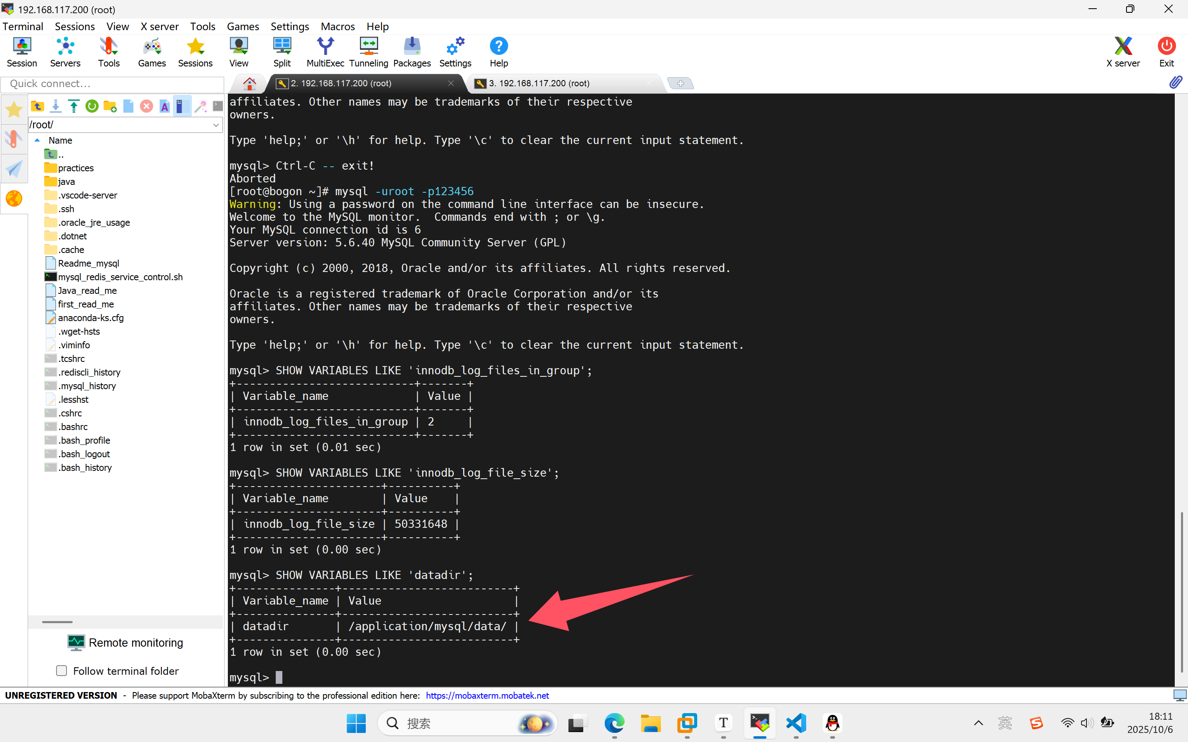Click the Remote monitoring button
Viewport: 1188px width, 742px height.
pyautogui.click(x=125, y=643)
